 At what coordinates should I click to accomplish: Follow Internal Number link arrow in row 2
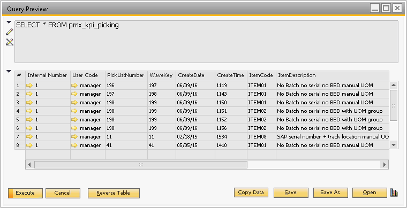29,94
